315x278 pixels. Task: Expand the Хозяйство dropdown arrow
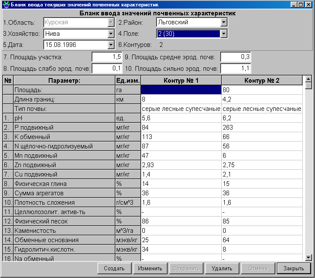(x=111, y=34)
